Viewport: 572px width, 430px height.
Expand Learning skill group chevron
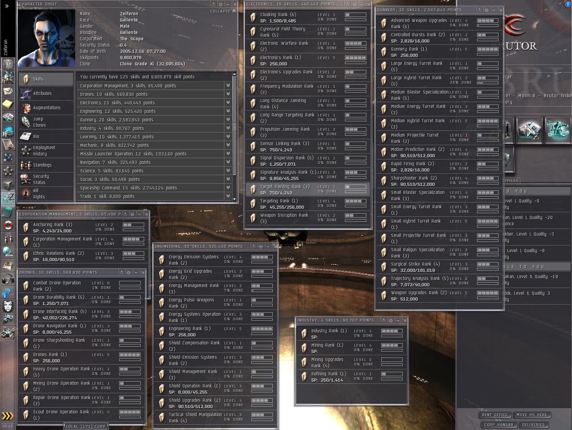pos(228,137)
